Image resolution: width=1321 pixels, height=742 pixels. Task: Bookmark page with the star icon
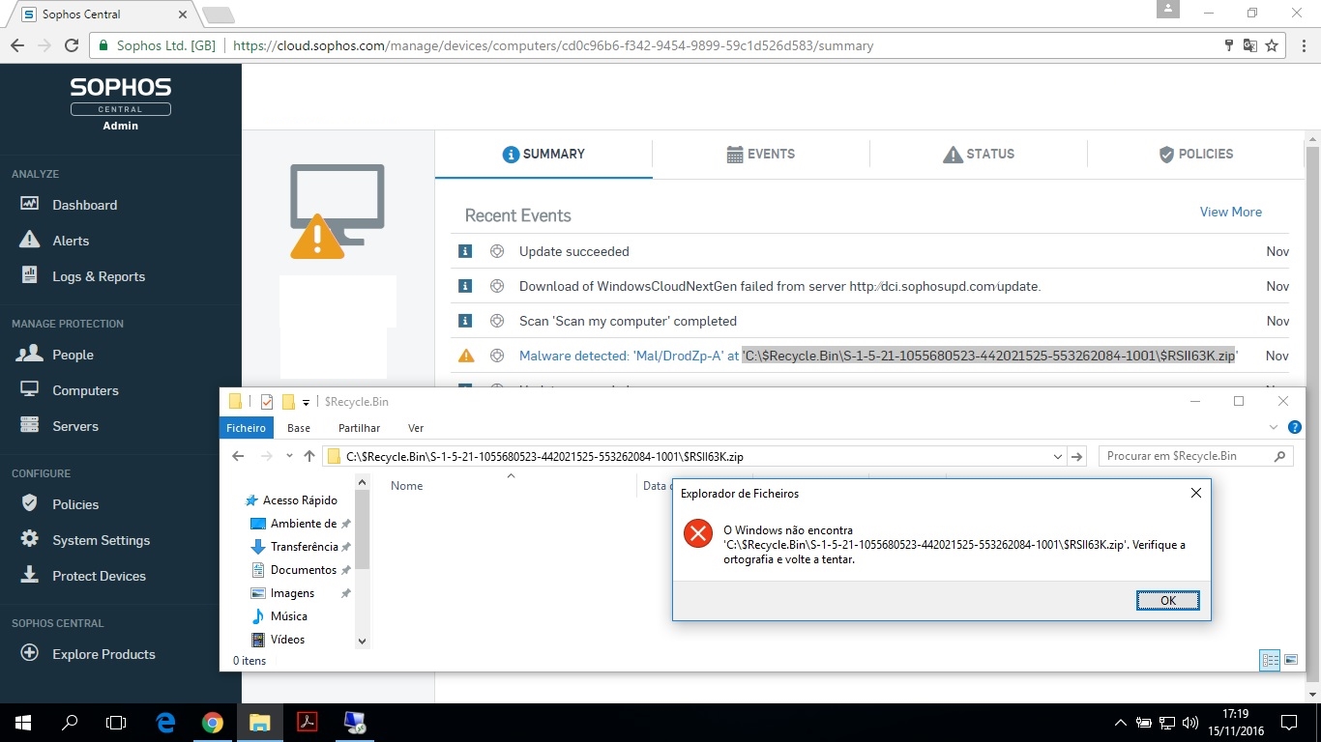pos(1272,45)
